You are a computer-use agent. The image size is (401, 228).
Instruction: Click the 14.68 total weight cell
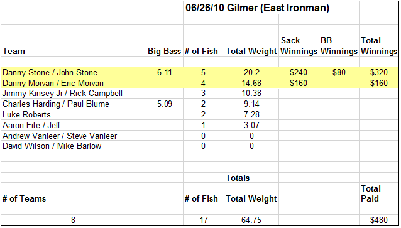[x=251, y=83]
